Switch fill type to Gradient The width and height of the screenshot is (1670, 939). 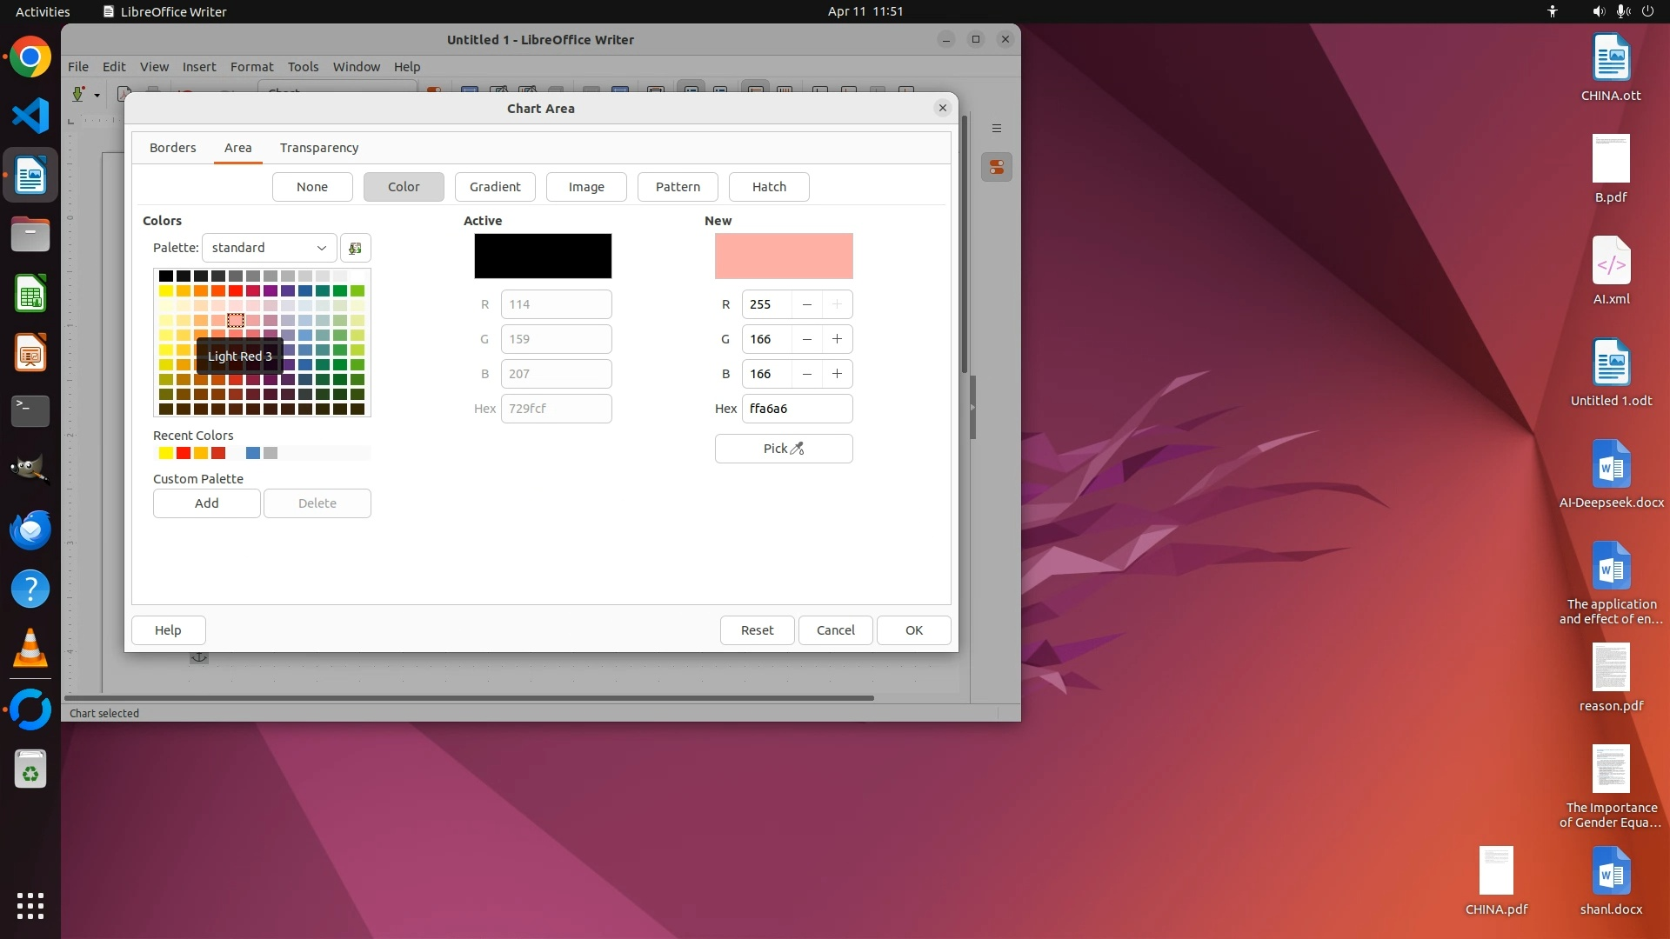[495, 187]
